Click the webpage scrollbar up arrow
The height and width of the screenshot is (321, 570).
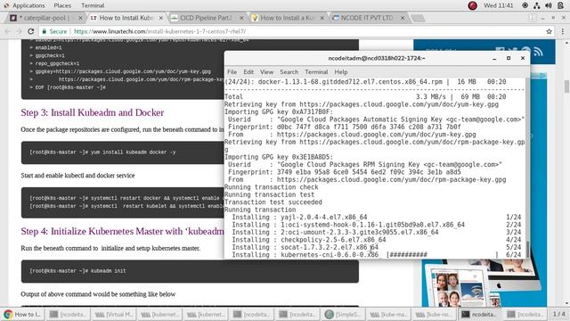(566, 42)
